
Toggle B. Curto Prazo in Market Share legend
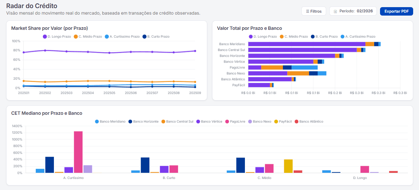(x=156, y=37)
